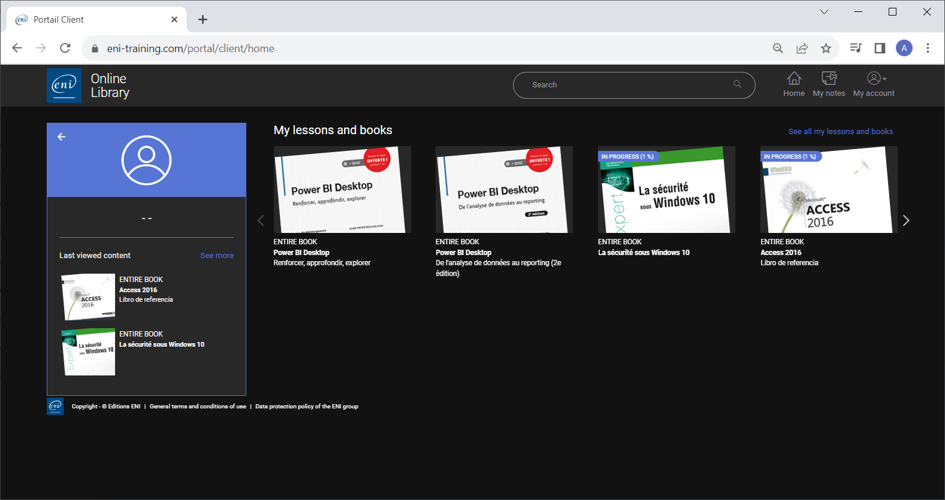Click footer ENI logo

click(x=55, y=407)
